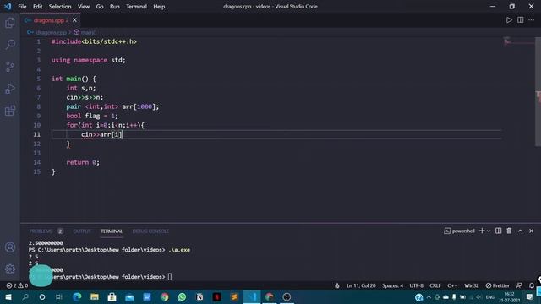Split the terminal panel
Viewport: 541px width, 304px height.
click(498, 231)
